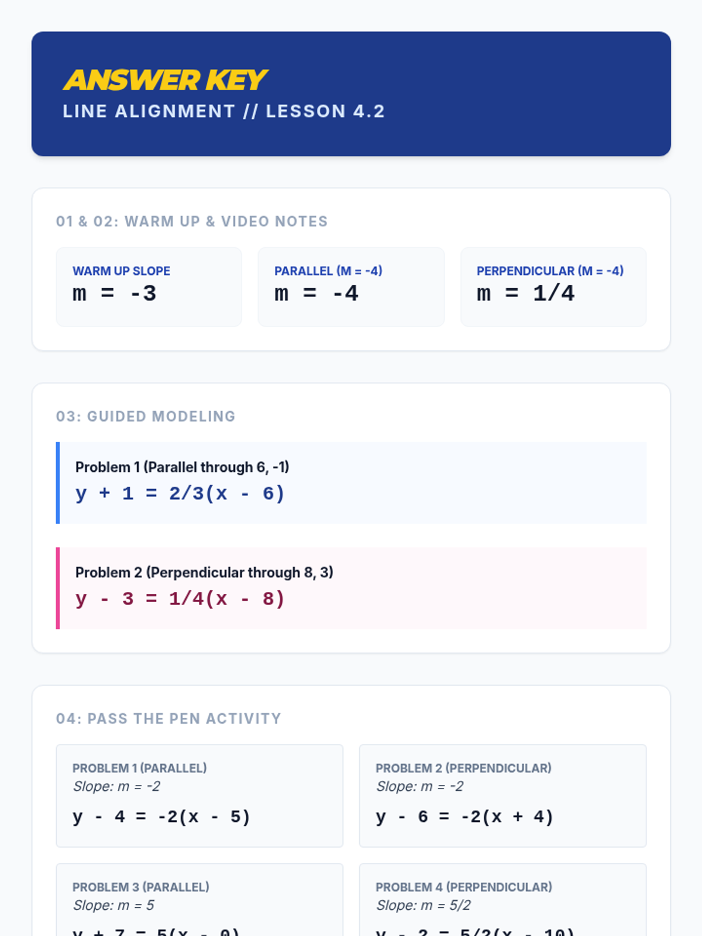Select the Parallel (M = -4) label
702x936 pixels.
328,271
